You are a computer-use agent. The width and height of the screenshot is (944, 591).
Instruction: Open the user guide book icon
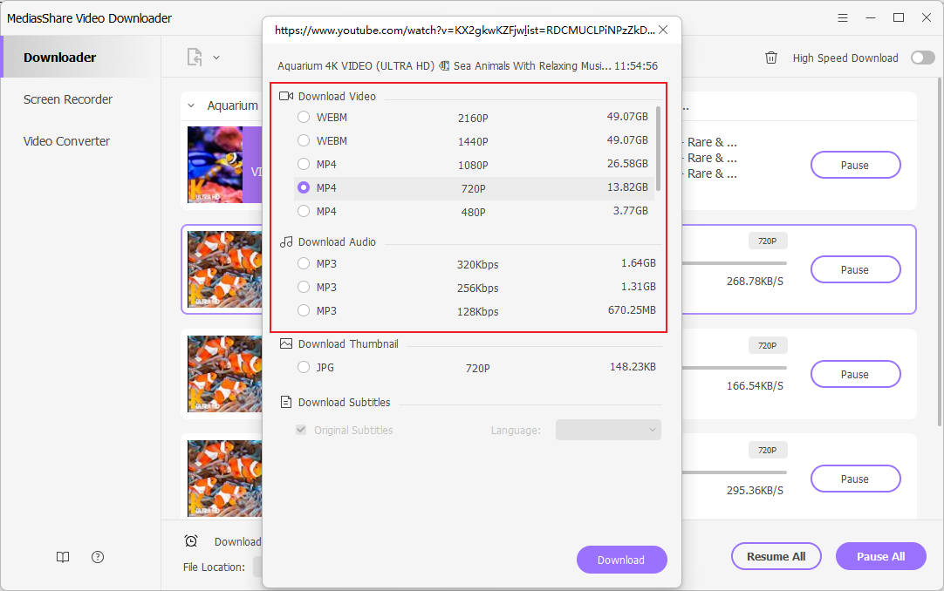(x=63, y=557)
